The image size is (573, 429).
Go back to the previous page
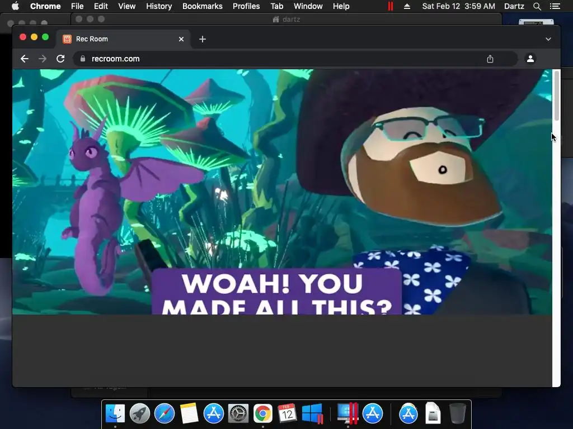coord(25,59)
